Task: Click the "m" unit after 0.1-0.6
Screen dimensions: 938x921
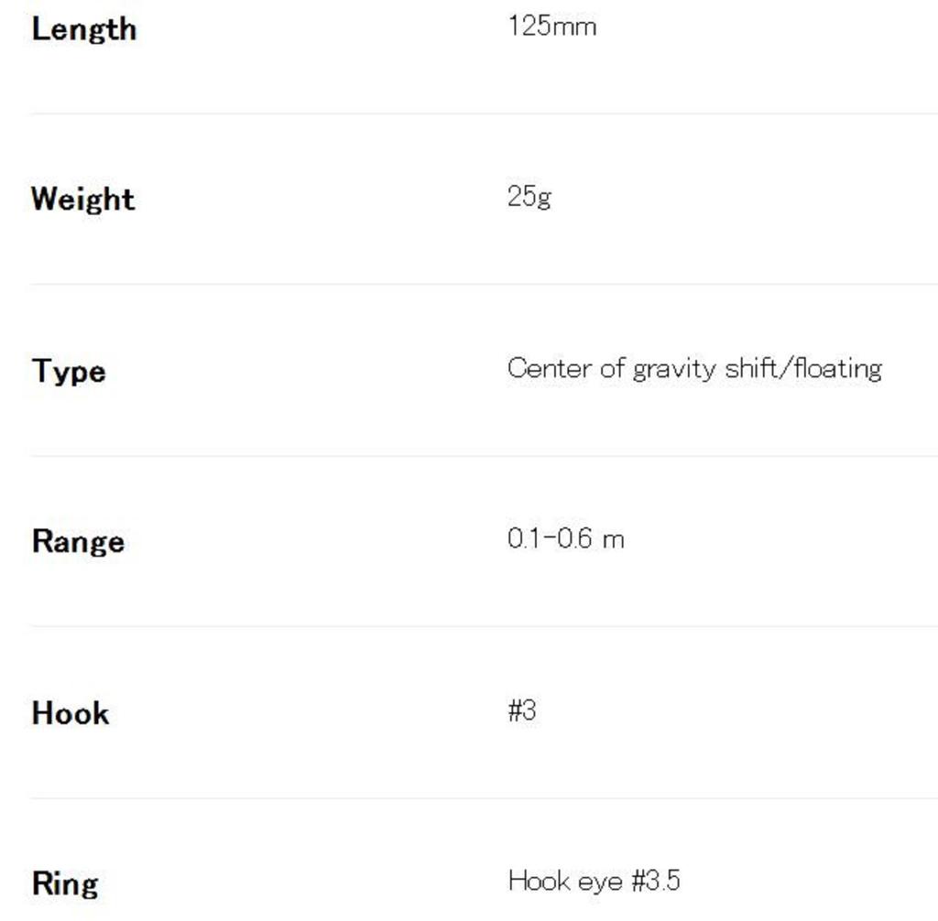Action: coord(614,539)
